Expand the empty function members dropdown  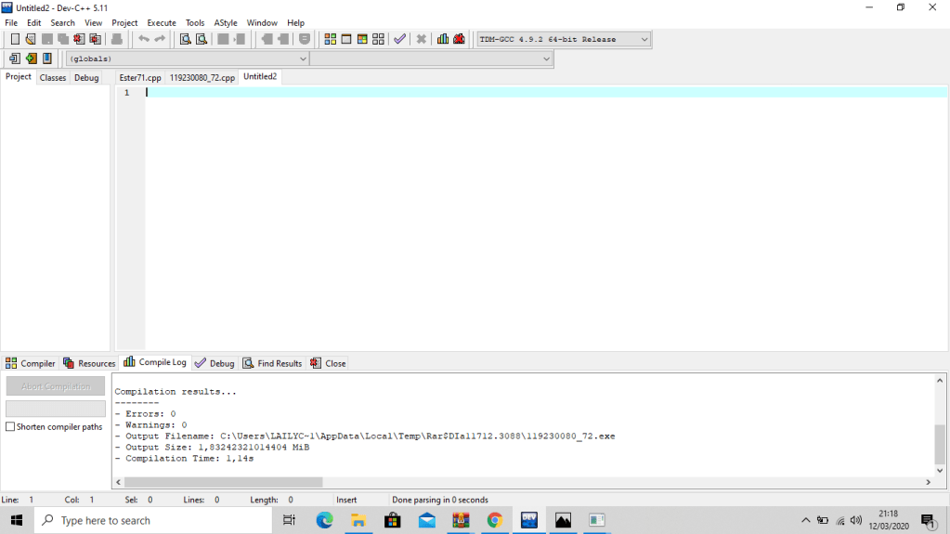(546, 59)
